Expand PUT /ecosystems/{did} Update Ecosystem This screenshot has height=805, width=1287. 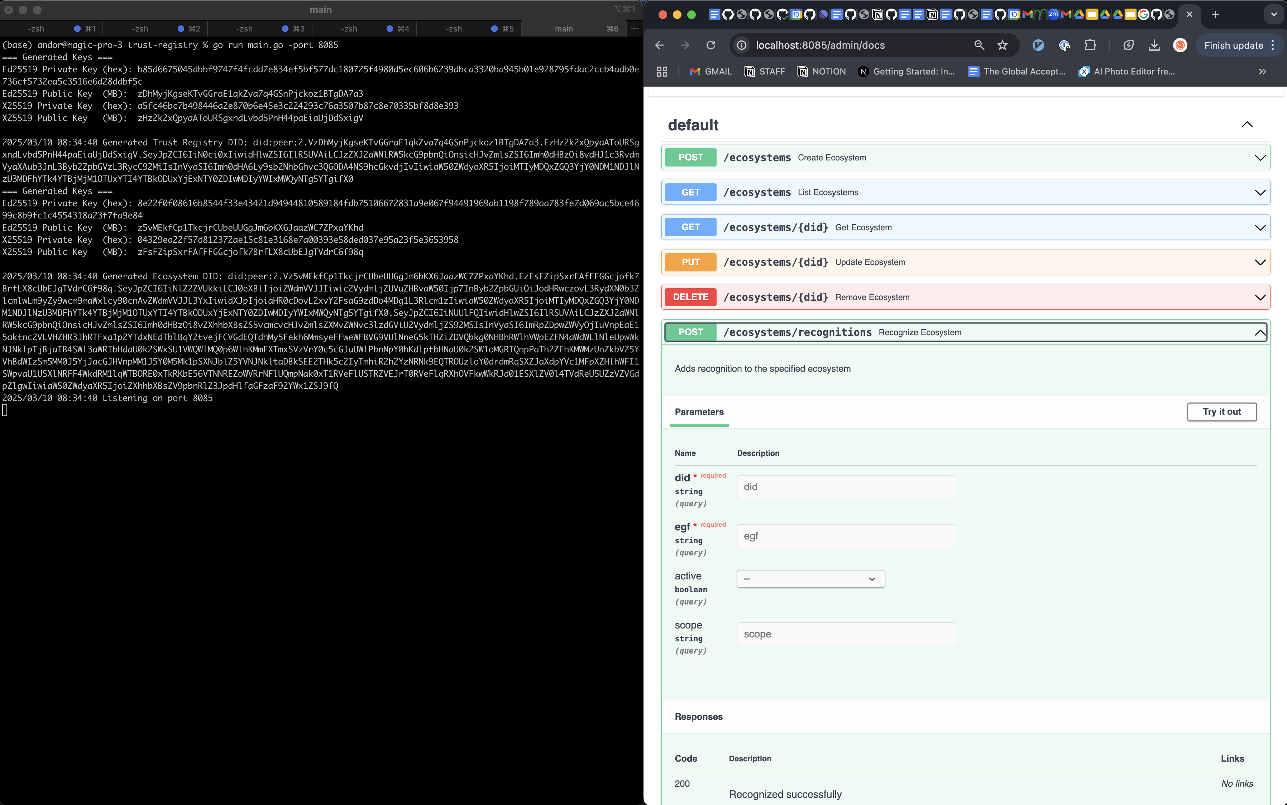[x=965, y=262]
